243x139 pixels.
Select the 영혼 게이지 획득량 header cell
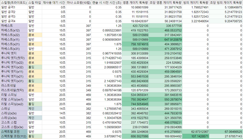click(135, 2)
